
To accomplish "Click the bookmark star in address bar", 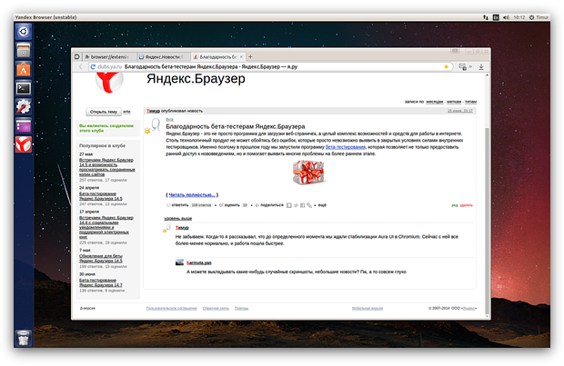I will [446, 67].
